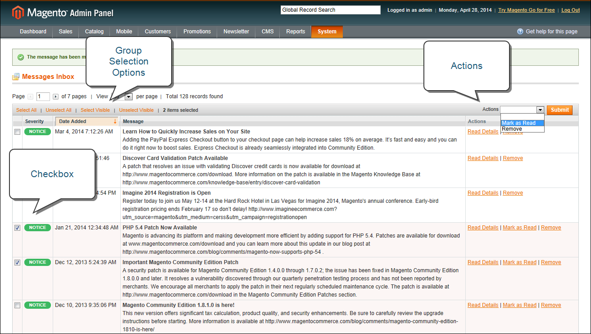Go to previous page using the left arrow
Image resolution: width=591 pixels, height=334 pixels.
click(30, 96)
